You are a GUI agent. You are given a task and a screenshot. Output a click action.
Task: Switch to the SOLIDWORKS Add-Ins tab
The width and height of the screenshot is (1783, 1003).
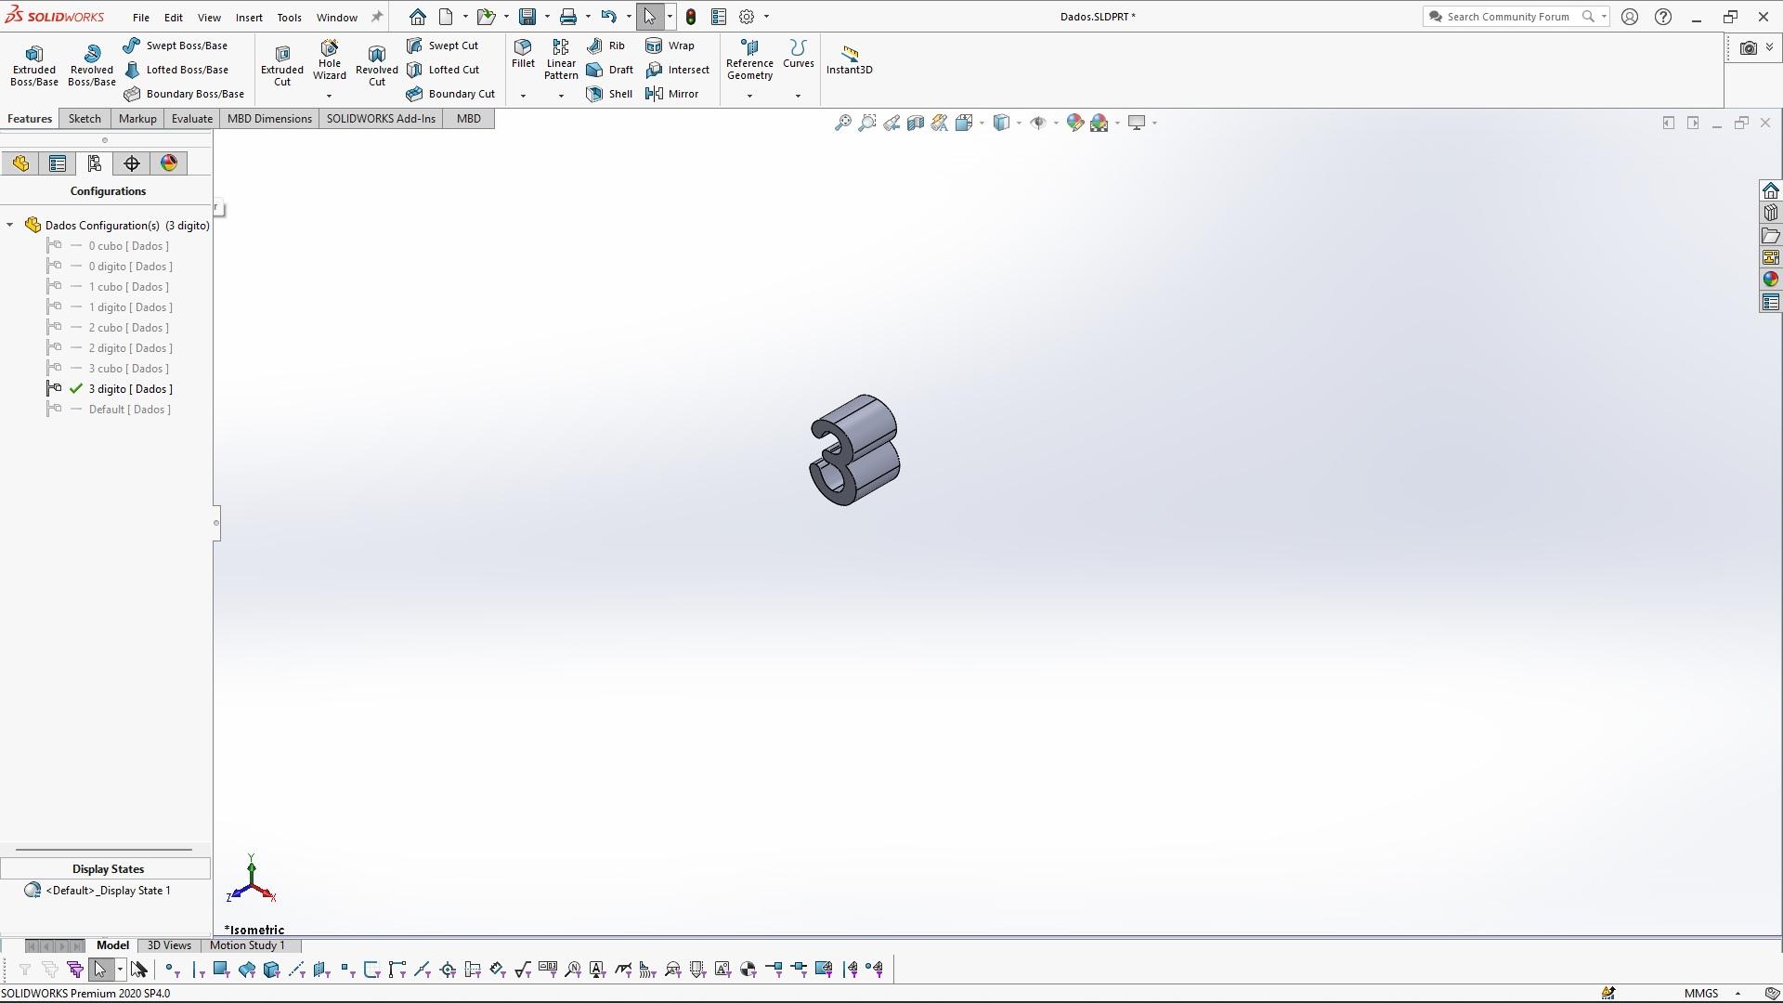click(x=381, y=119)
